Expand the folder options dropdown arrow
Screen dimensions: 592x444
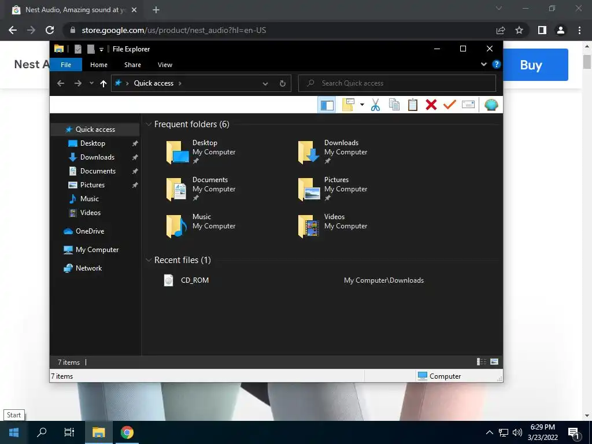point(362,105)
